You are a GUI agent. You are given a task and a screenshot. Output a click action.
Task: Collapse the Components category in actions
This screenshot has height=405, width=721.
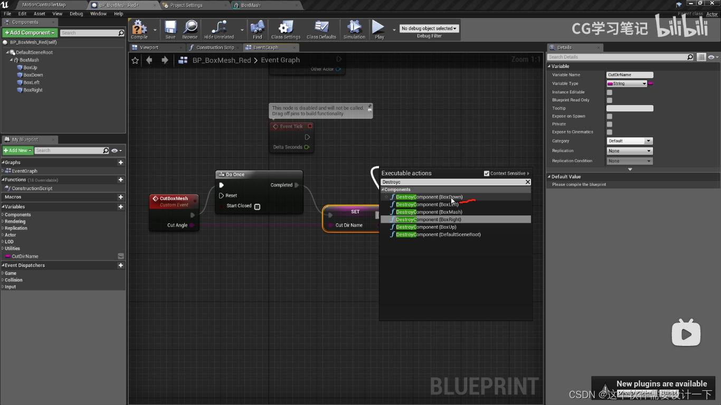(383, 190)
